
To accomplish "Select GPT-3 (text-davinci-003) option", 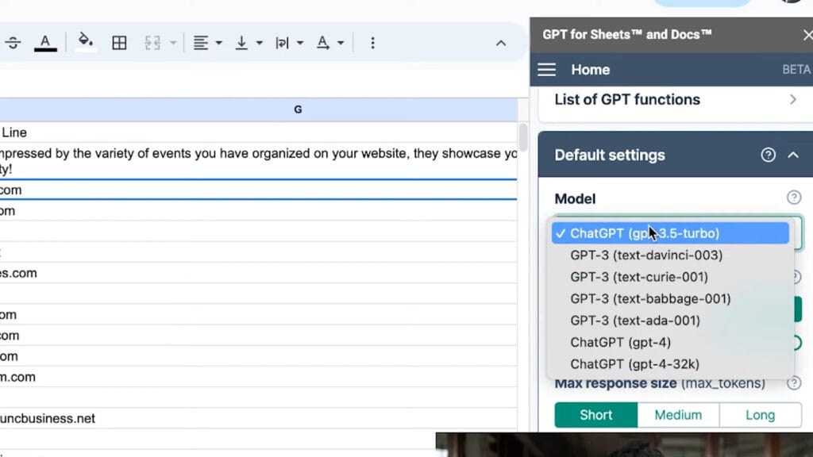I will pyautogui.click(x=670, y=255).
